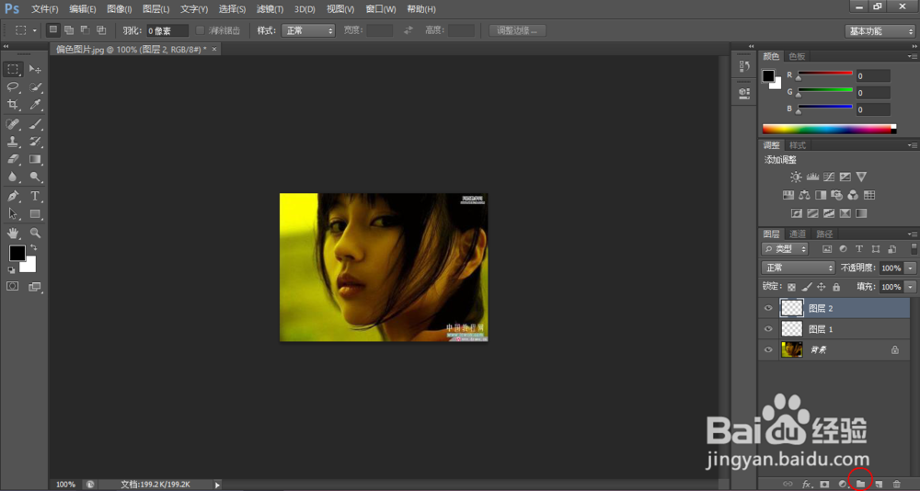
Task: Hide 图层 2 with its eye icon
Action: (768, 309)
